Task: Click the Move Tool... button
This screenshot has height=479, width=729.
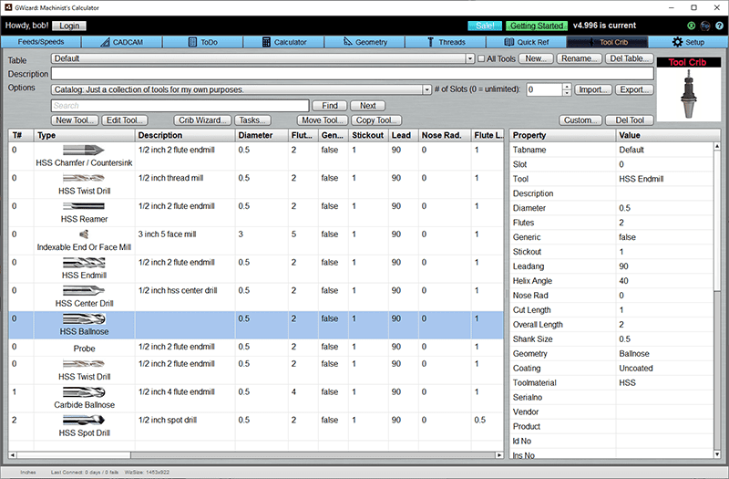Action: (x=323, y=120)
